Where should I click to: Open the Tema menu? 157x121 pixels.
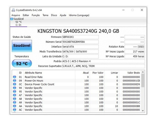coord(45,15)
